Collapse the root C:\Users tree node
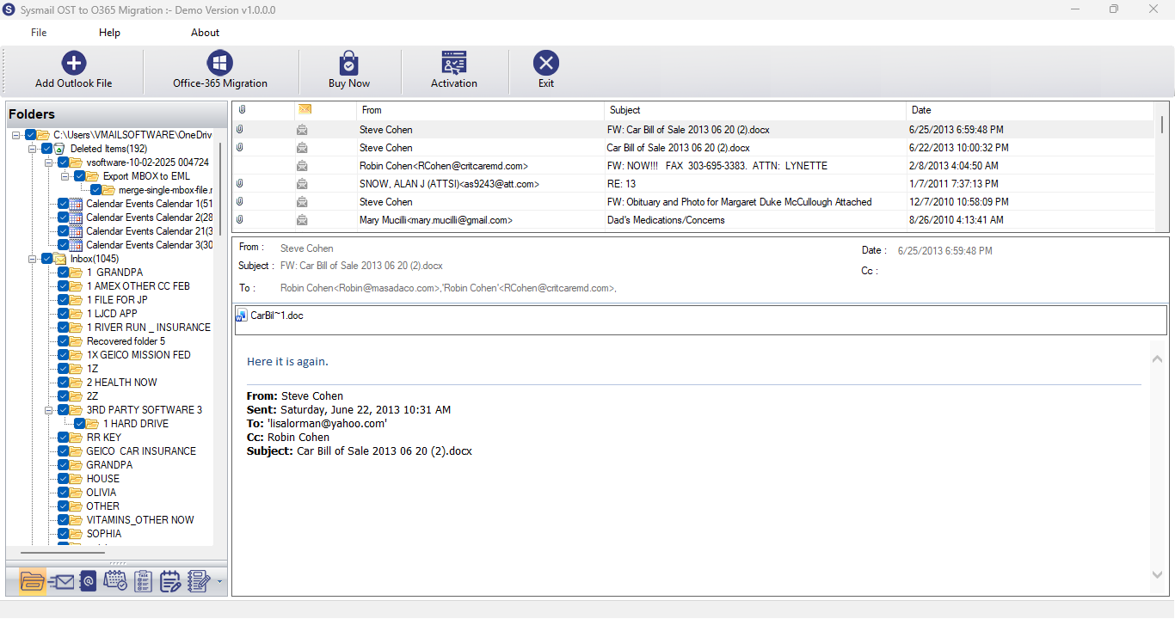 16,135
